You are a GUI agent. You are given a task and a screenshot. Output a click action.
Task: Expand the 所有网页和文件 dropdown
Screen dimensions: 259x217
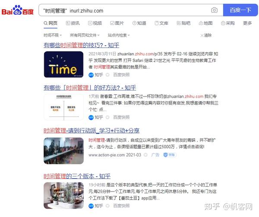point(85,35)
